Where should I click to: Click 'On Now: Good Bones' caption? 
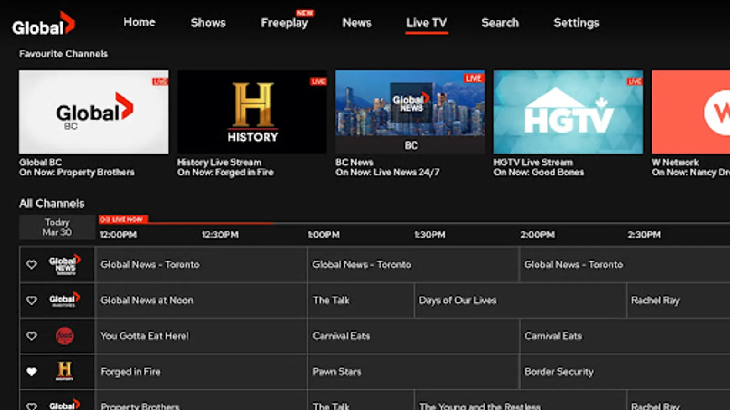pyautogui.click(x=538, y=172)
